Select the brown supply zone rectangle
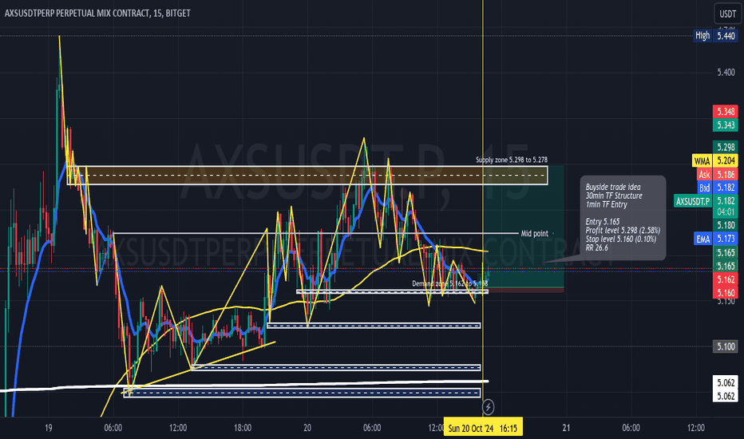Screen dimensions: 744x439 [x=307, y=175]
